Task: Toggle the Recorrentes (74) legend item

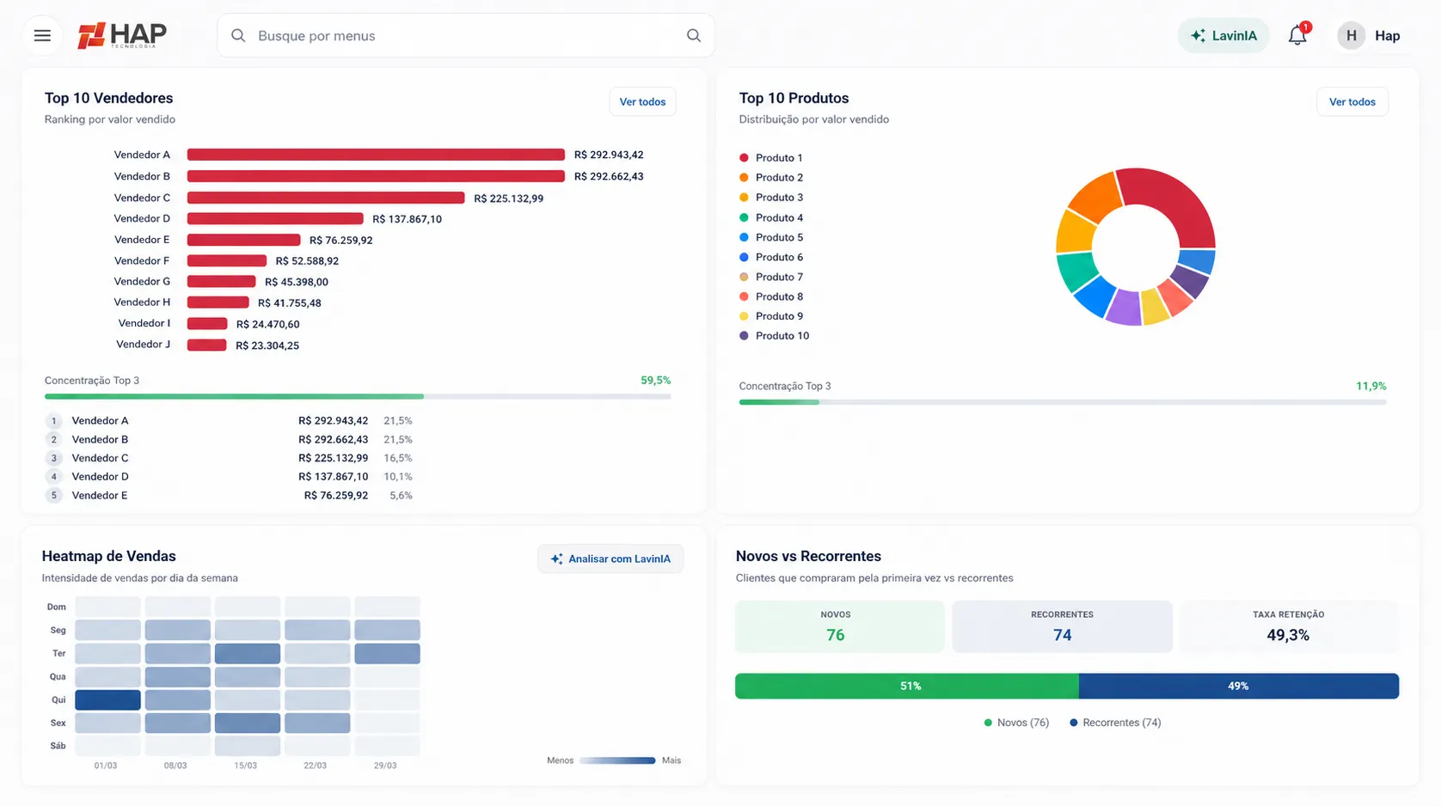Action: [x=1115, y=723]
